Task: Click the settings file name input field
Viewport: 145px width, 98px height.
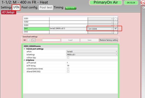Action: point(51,40)
